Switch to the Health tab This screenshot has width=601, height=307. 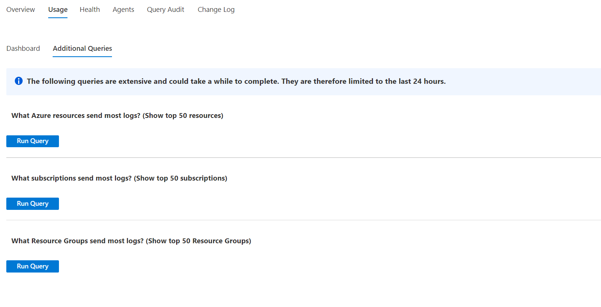[90, 10]
